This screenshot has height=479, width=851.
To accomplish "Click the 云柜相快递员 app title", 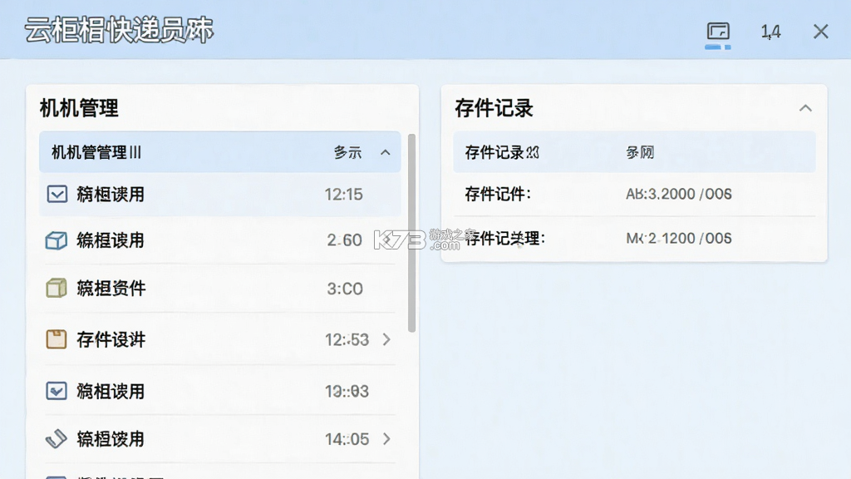I will coord(120,31).
